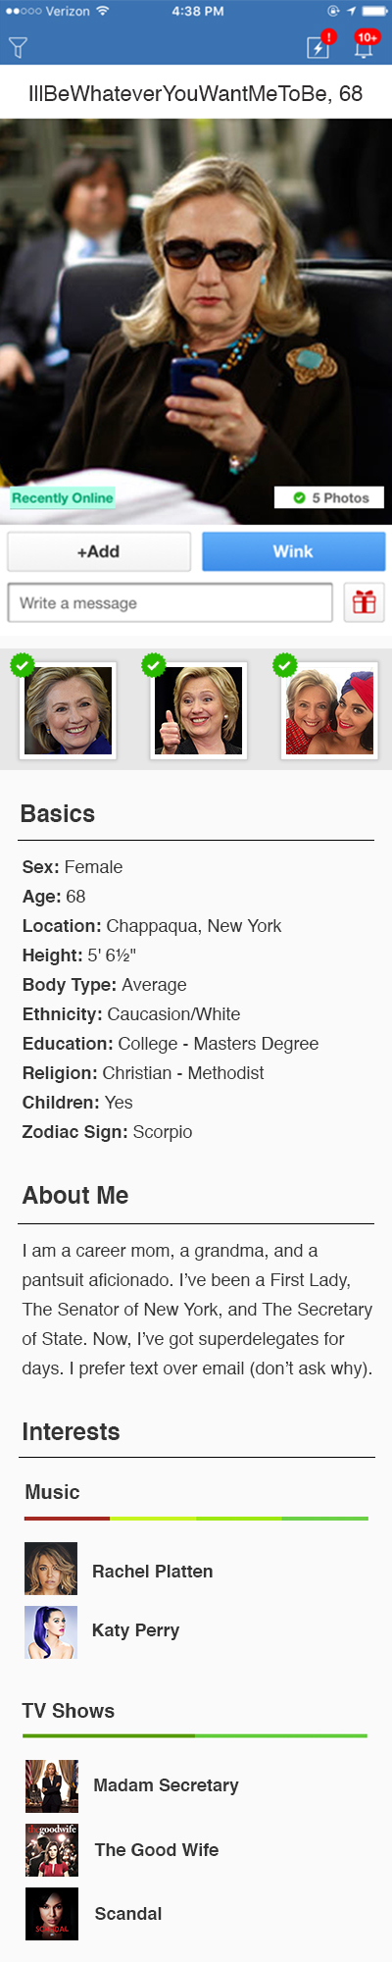Open the main profile photo
This screenshot has height=1962, width=392.
(196, 322)
